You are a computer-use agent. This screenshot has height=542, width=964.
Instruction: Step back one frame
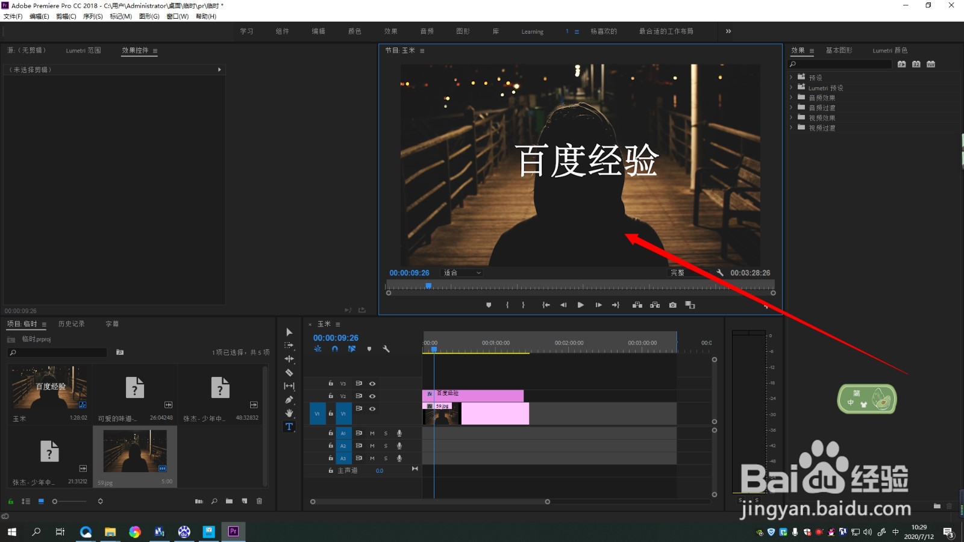(x=563, y=305)
